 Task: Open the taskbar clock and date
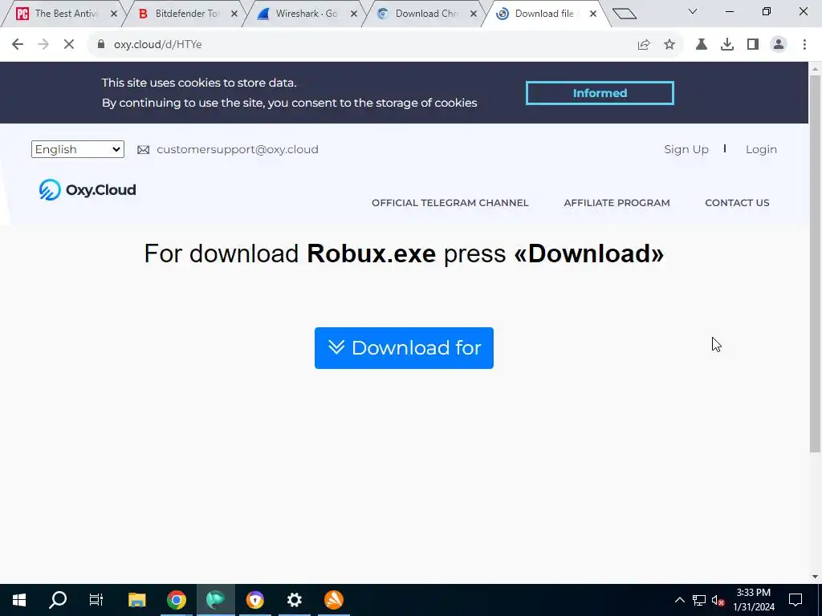pos(754,600)
